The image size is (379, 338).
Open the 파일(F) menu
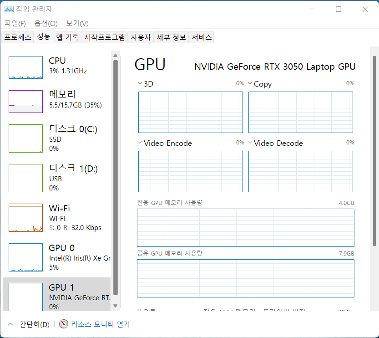click(15, 23)
